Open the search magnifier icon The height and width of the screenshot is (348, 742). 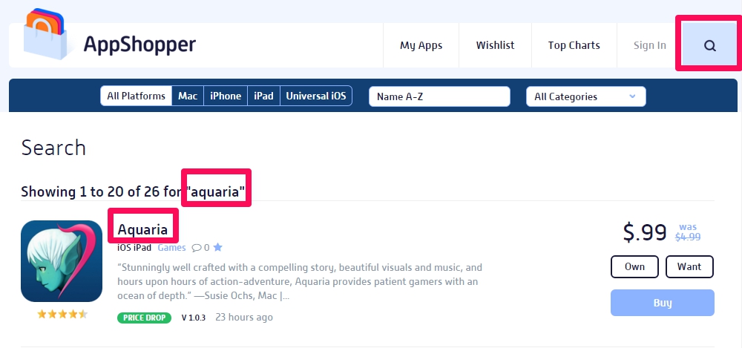click(710, 45)
